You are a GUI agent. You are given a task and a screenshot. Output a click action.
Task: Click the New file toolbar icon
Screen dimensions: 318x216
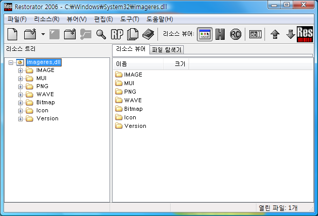13,34
